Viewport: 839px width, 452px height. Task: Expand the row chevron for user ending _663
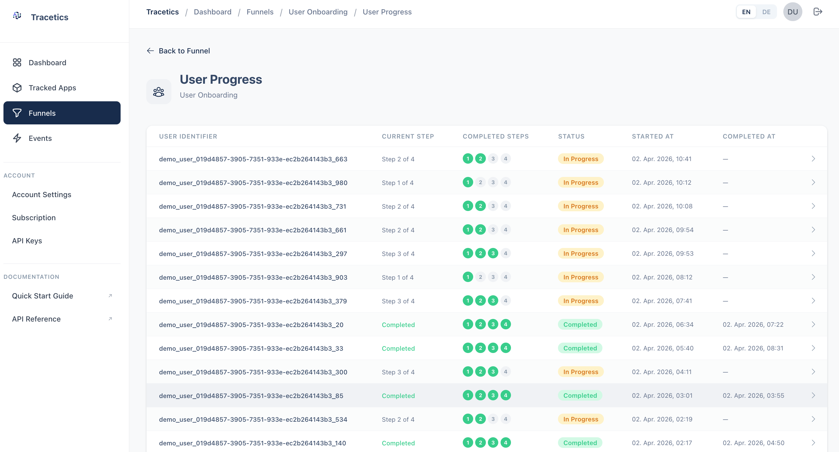click(813, 159)
